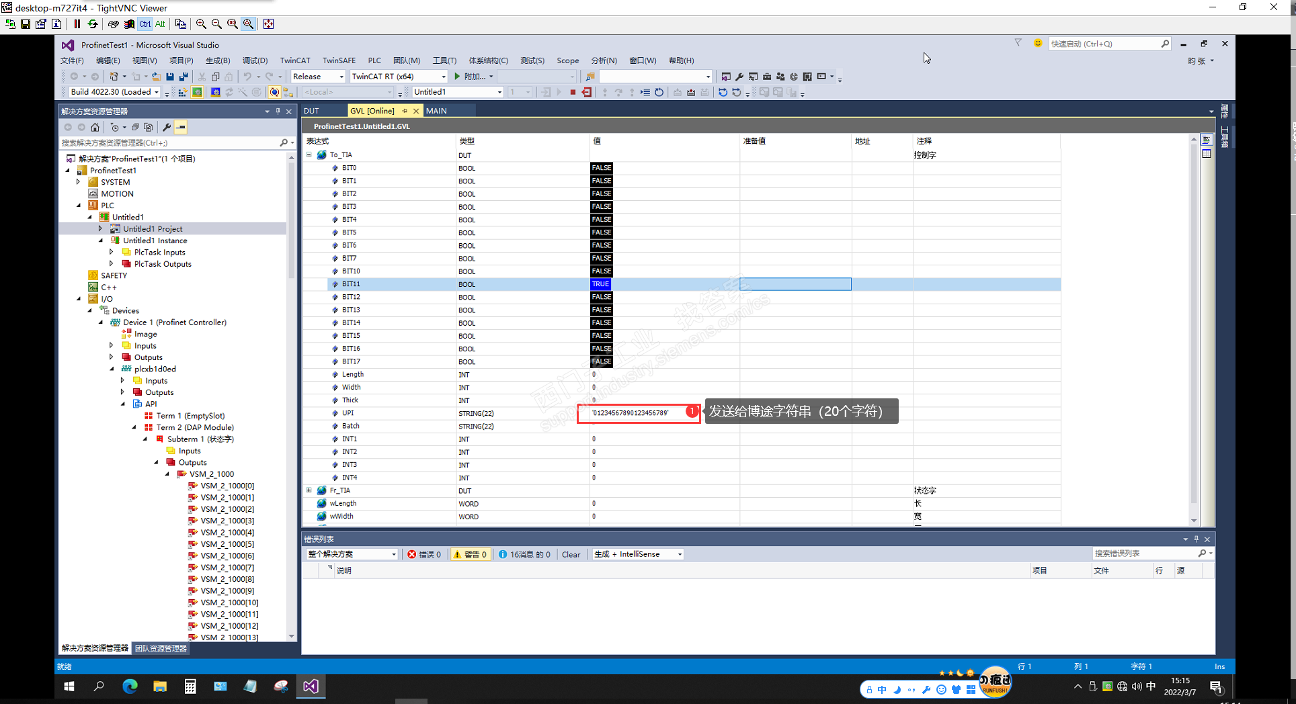
Task: Click the notifications filter flag icon
Action: pyautogui.click(x=1018, y=44)
